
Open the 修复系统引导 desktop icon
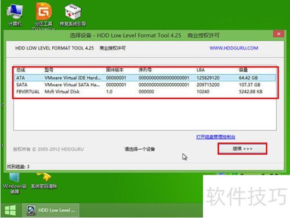tap(72, 15)
